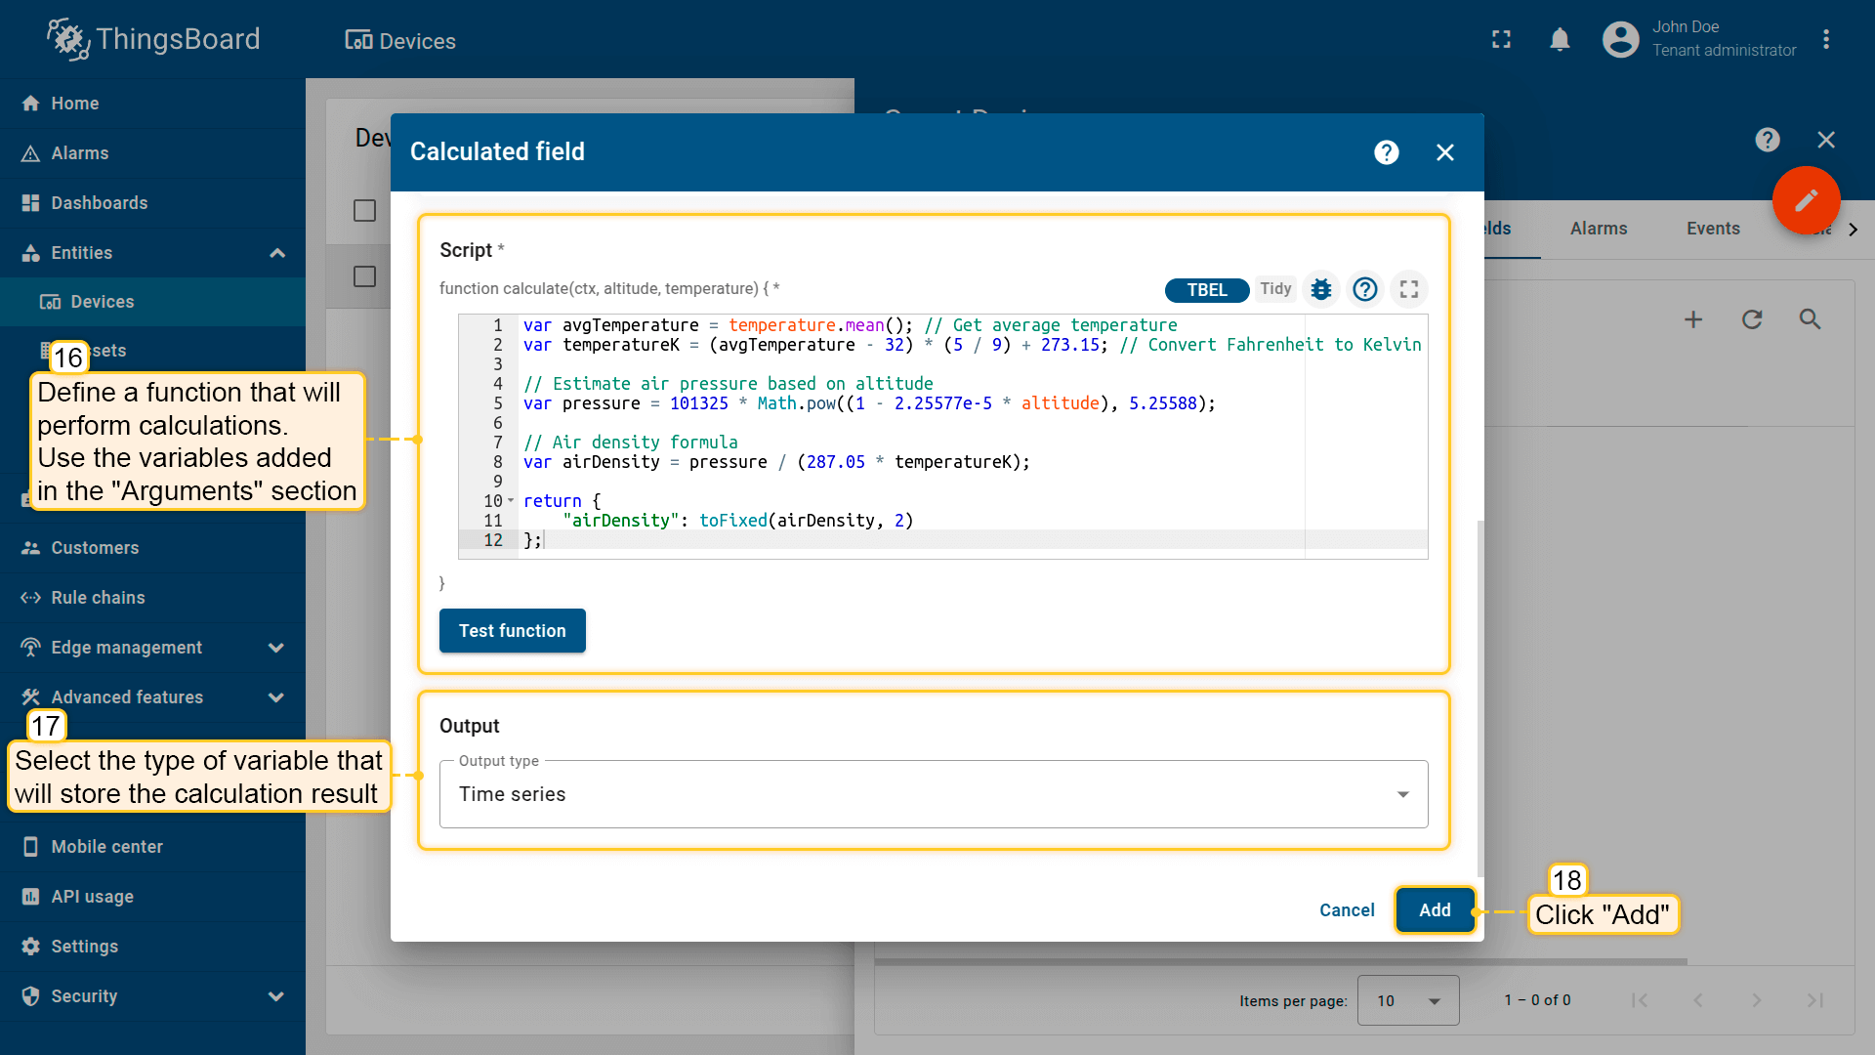
Task: Click the notifications bell icon
Action: pos(1560,39)
